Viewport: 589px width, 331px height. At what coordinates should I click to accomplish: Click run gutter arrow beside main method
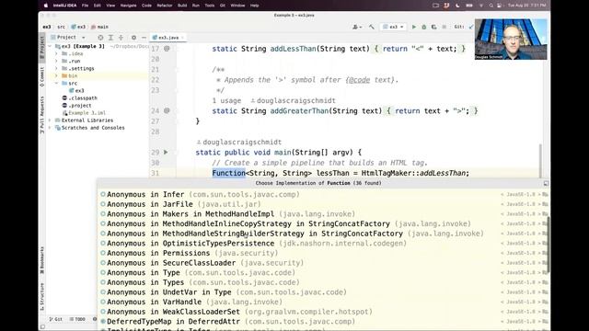click(166, 153)
